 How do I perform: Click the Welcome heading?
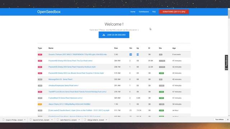coord(114,24)
